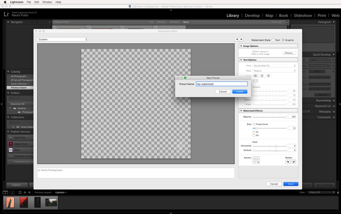The height and width of the screenshot is (214, 341).
Task: Select Text watermark style
Action: (x=273, y=40)
